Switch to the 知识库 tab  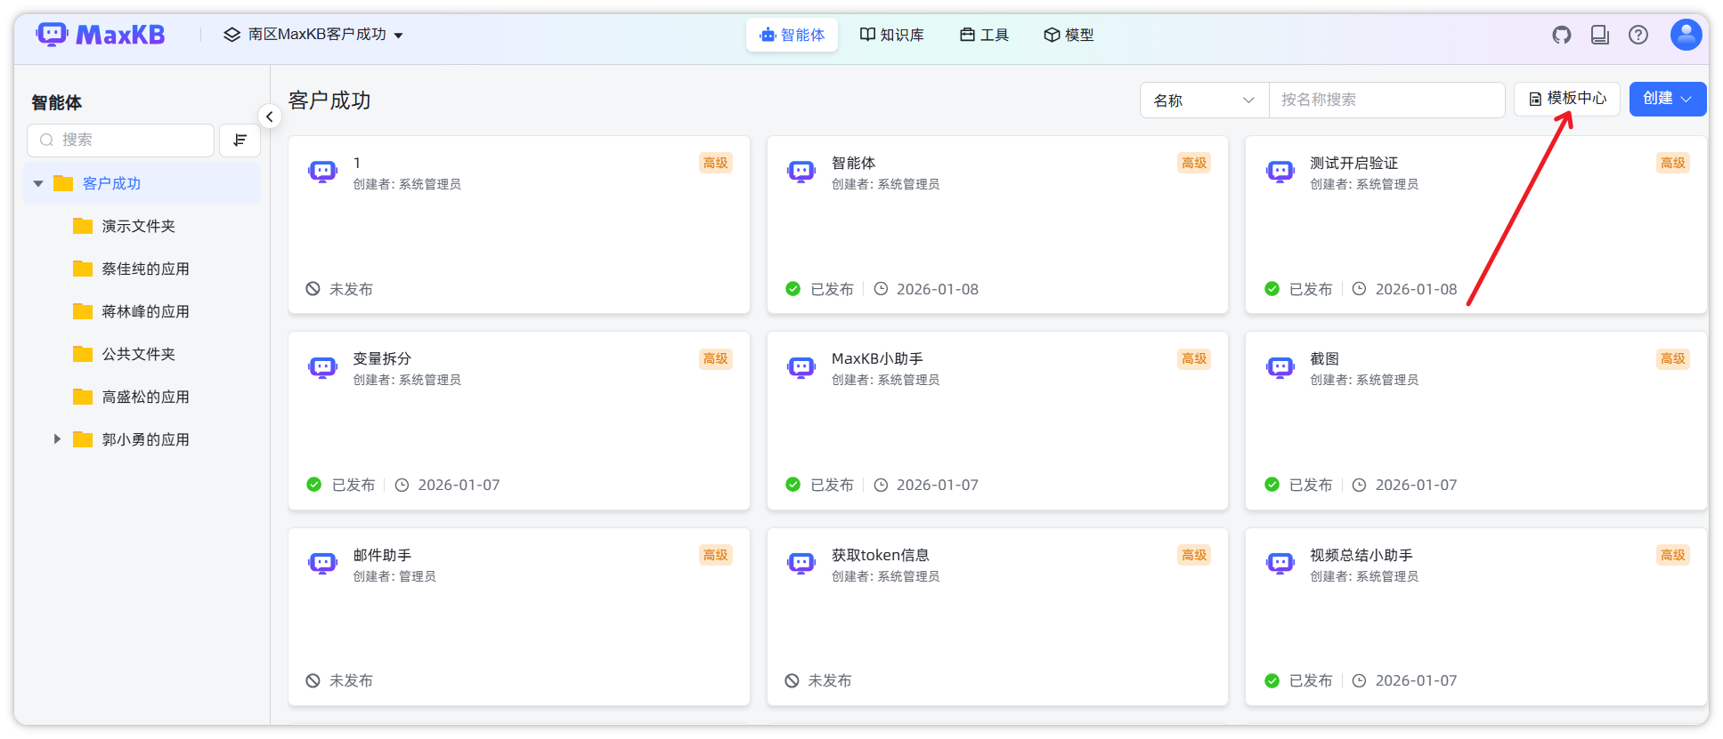tap(891, 35)
